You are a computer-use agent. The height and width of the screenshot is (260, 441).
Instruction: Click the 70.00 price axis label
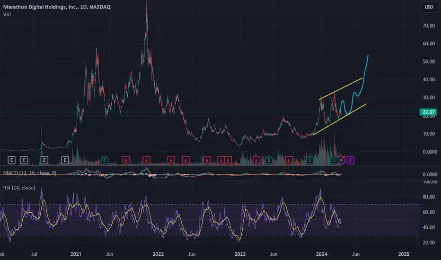(429, 26)
